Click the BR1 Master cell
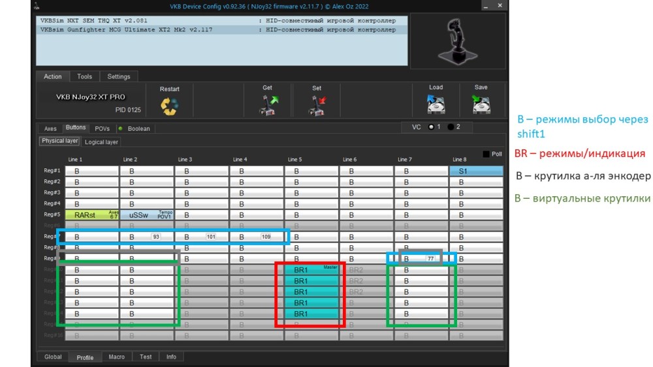 pyautogui.click(x=311, y=270)
